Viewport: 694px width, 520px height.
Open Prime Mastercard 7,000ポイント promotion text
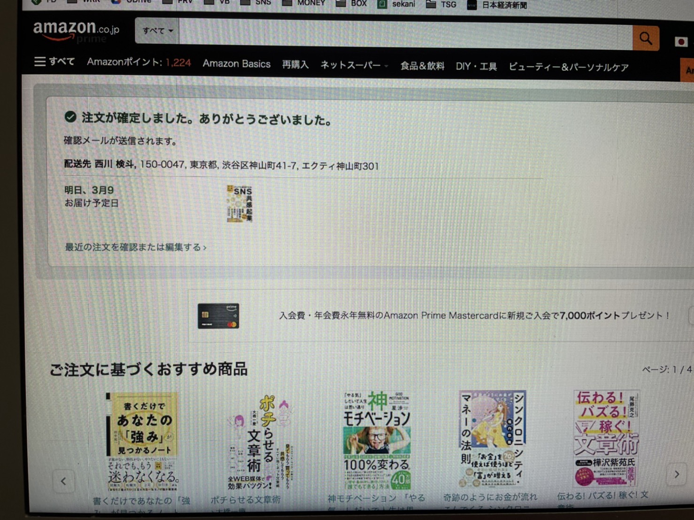point(474,315)
